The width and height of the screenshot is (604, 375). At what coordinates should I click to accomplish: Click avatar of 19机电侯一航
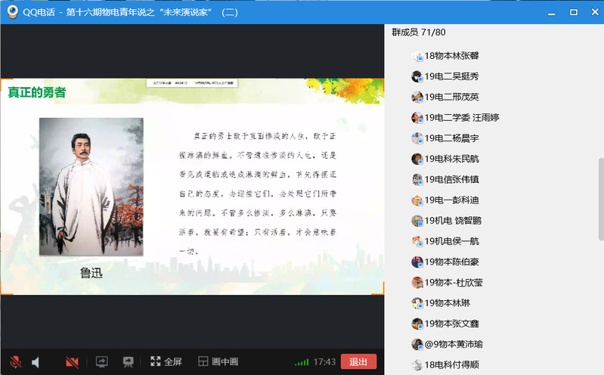tap(417, 242)
